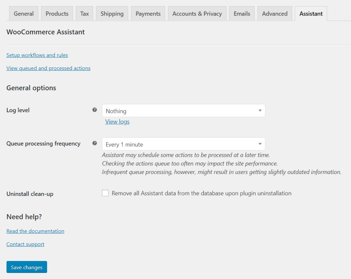Open the Products tab
This screenshot has width=351, height=279.
click(x=57, y=14)
